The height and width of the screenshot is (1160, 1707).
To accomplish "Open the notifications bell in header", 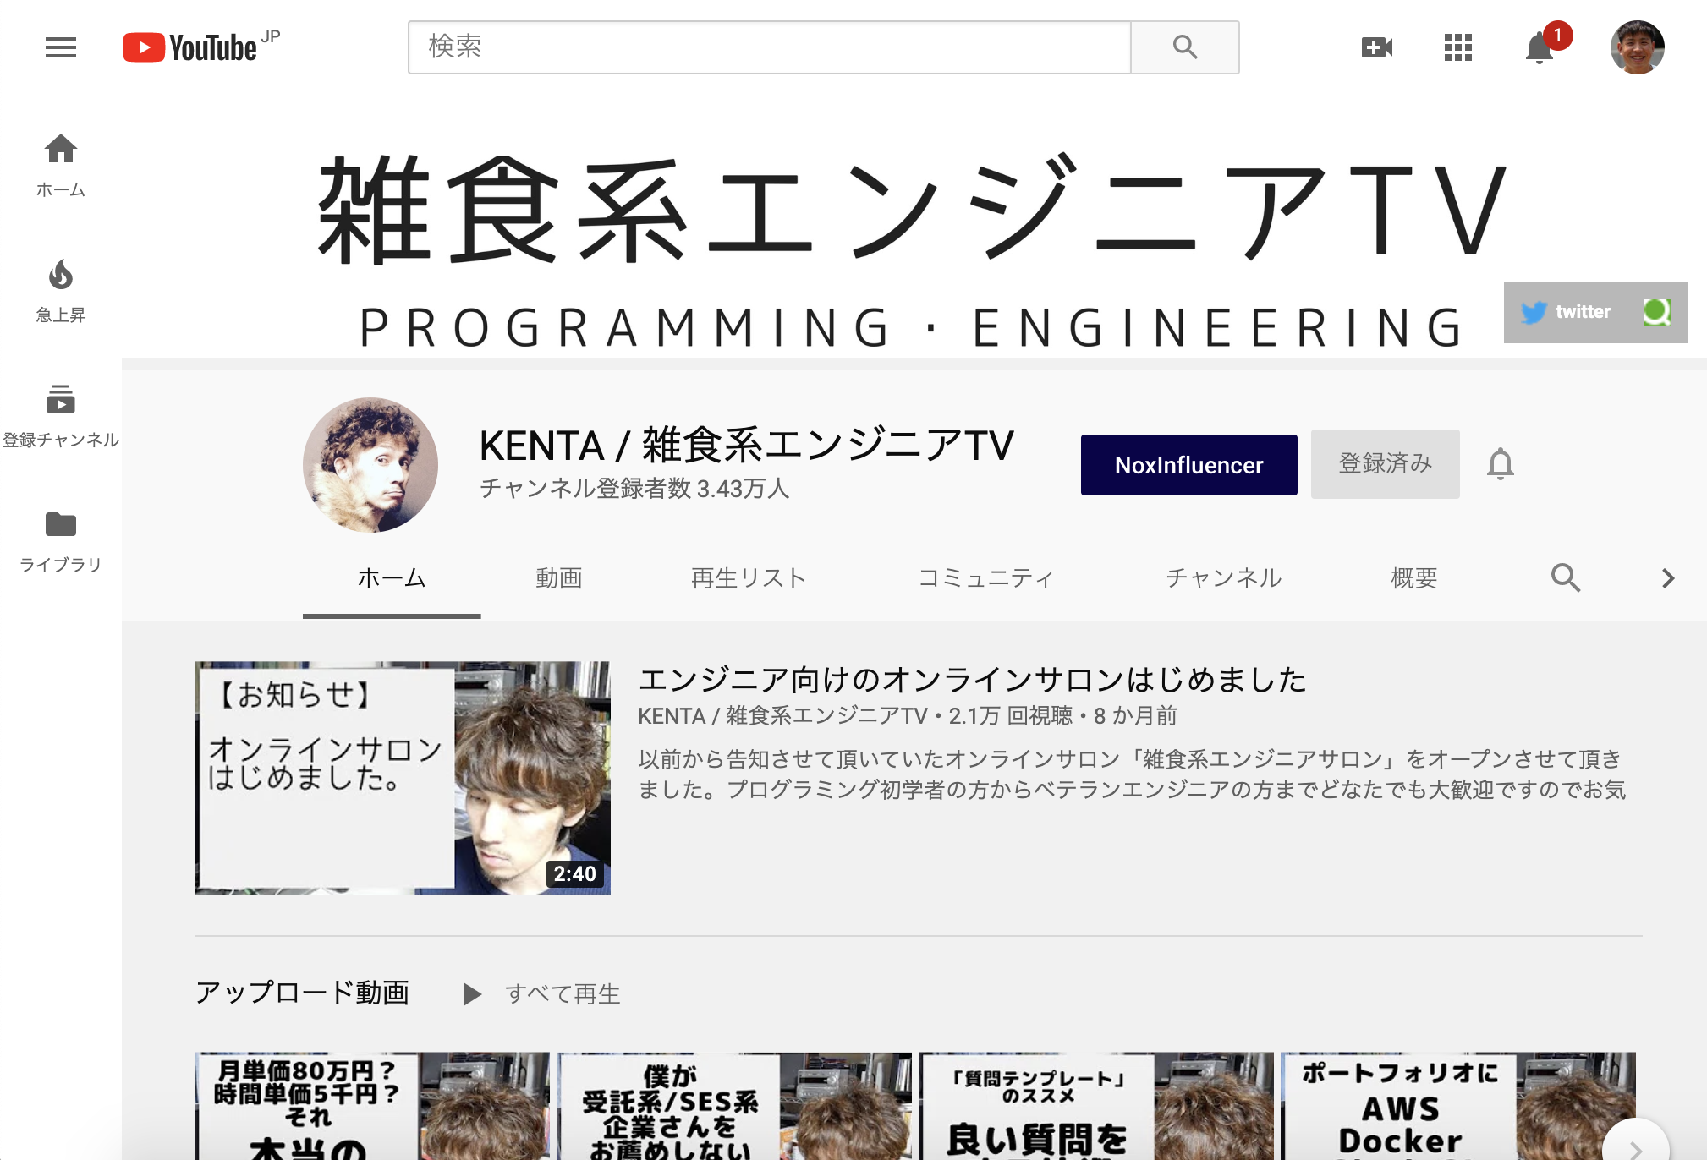I will (x=1539, y=48).
